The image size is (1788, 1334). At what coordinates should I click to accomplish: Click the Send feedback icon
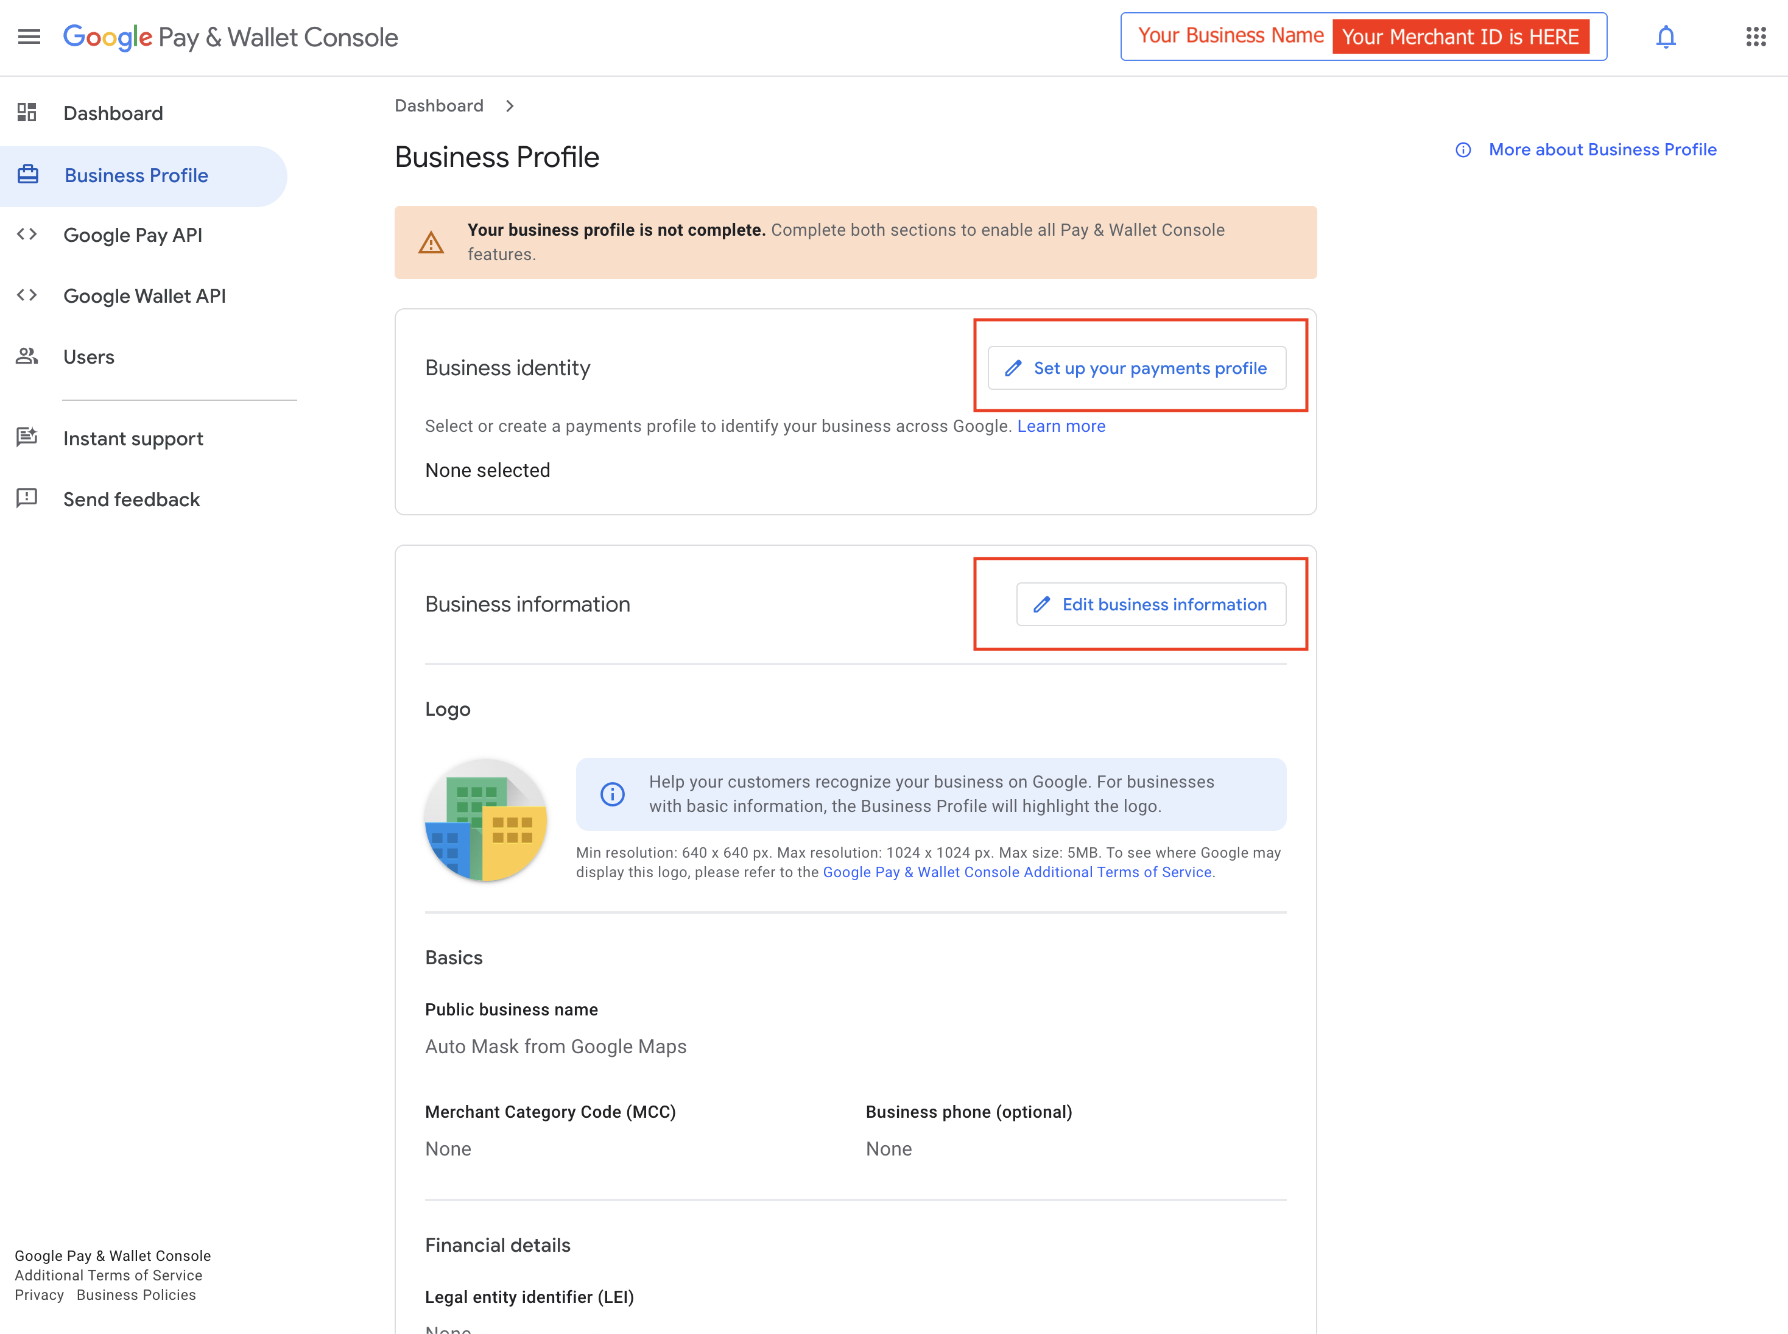point(27,498)
